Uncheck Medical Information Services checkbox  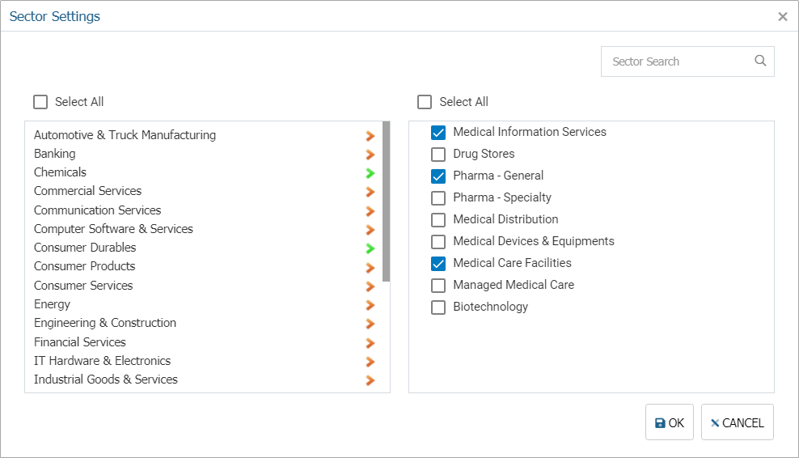coord(438,133)
